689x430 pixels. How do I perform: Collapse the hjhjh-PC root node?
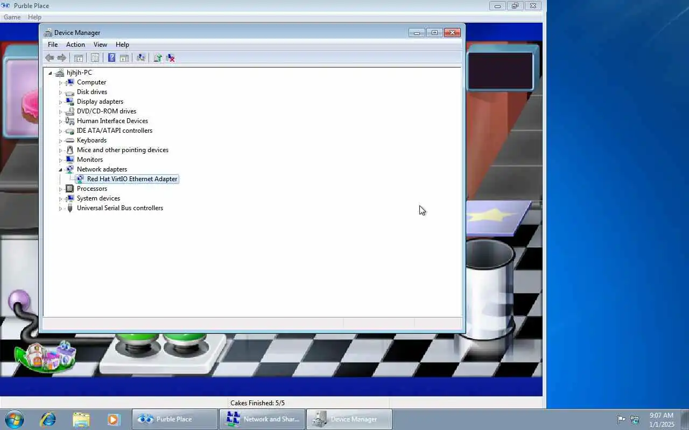(x=50, y=73)
